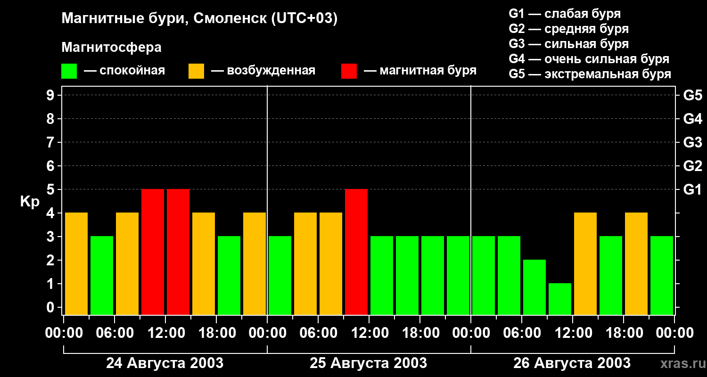Select the first red bar on 24 Августа

[x=153, y=252]
